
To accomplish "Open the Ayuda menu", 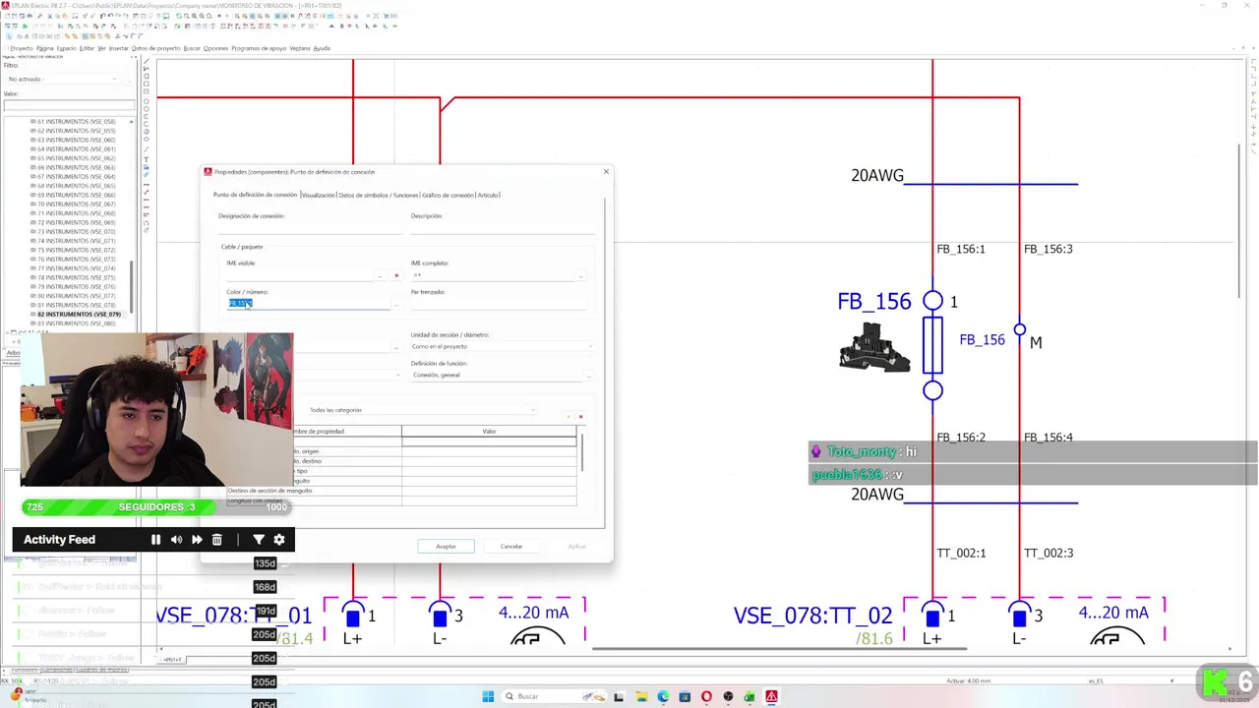I will coord(322,48).
